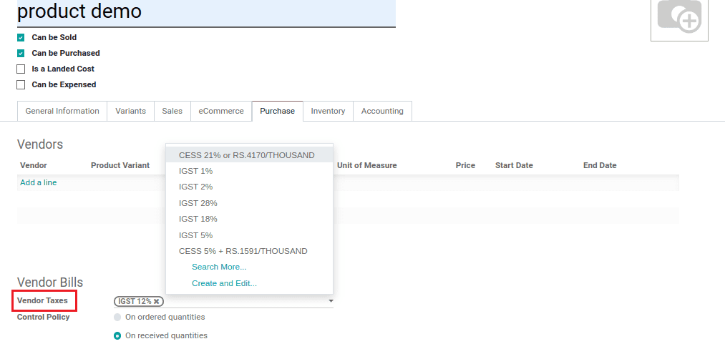
Task: Choose IGST 1% from the tax list
Action: [249, 171]
